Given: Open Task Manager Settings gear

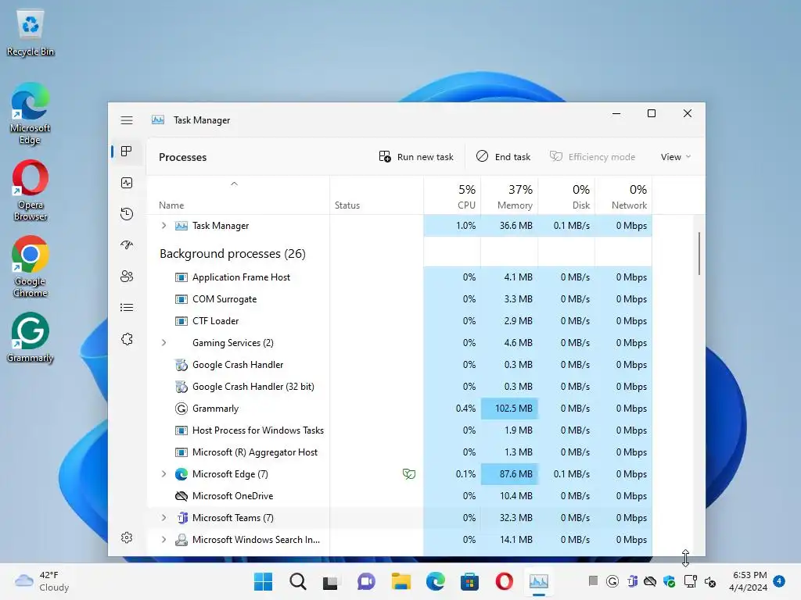Looking at the screenshot, I should (x=127, y=537).
